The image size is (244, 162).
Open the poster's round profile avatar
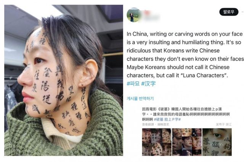(133, 15)
